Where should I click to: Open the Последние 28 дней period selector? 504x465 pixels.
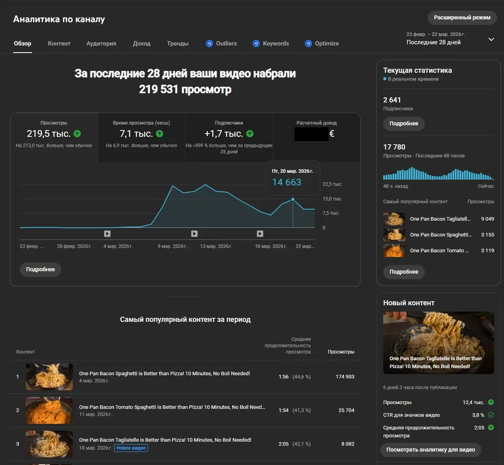(x=433, y=42)
